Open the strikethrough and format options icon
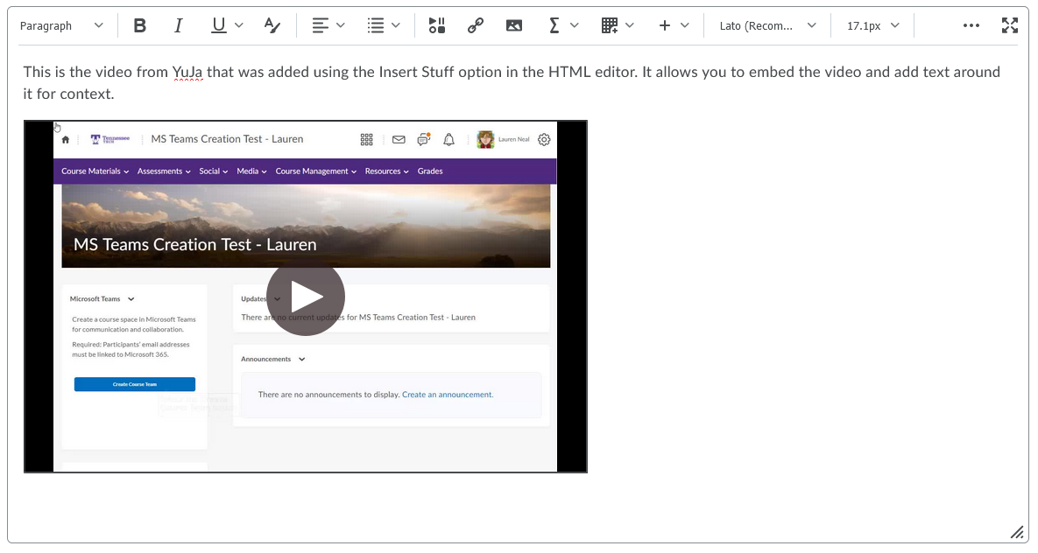Viewport: 1038px width, 553px height. (x=272, y=25)
